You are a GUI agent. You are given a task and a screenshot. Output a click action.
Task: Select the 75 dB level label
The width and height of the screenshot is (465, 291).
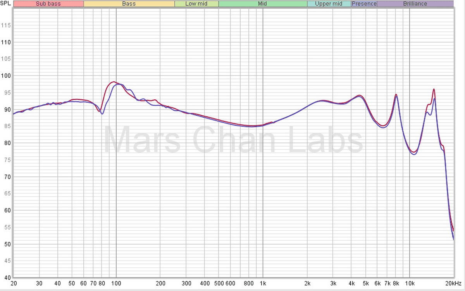click(x=7, y=160)
